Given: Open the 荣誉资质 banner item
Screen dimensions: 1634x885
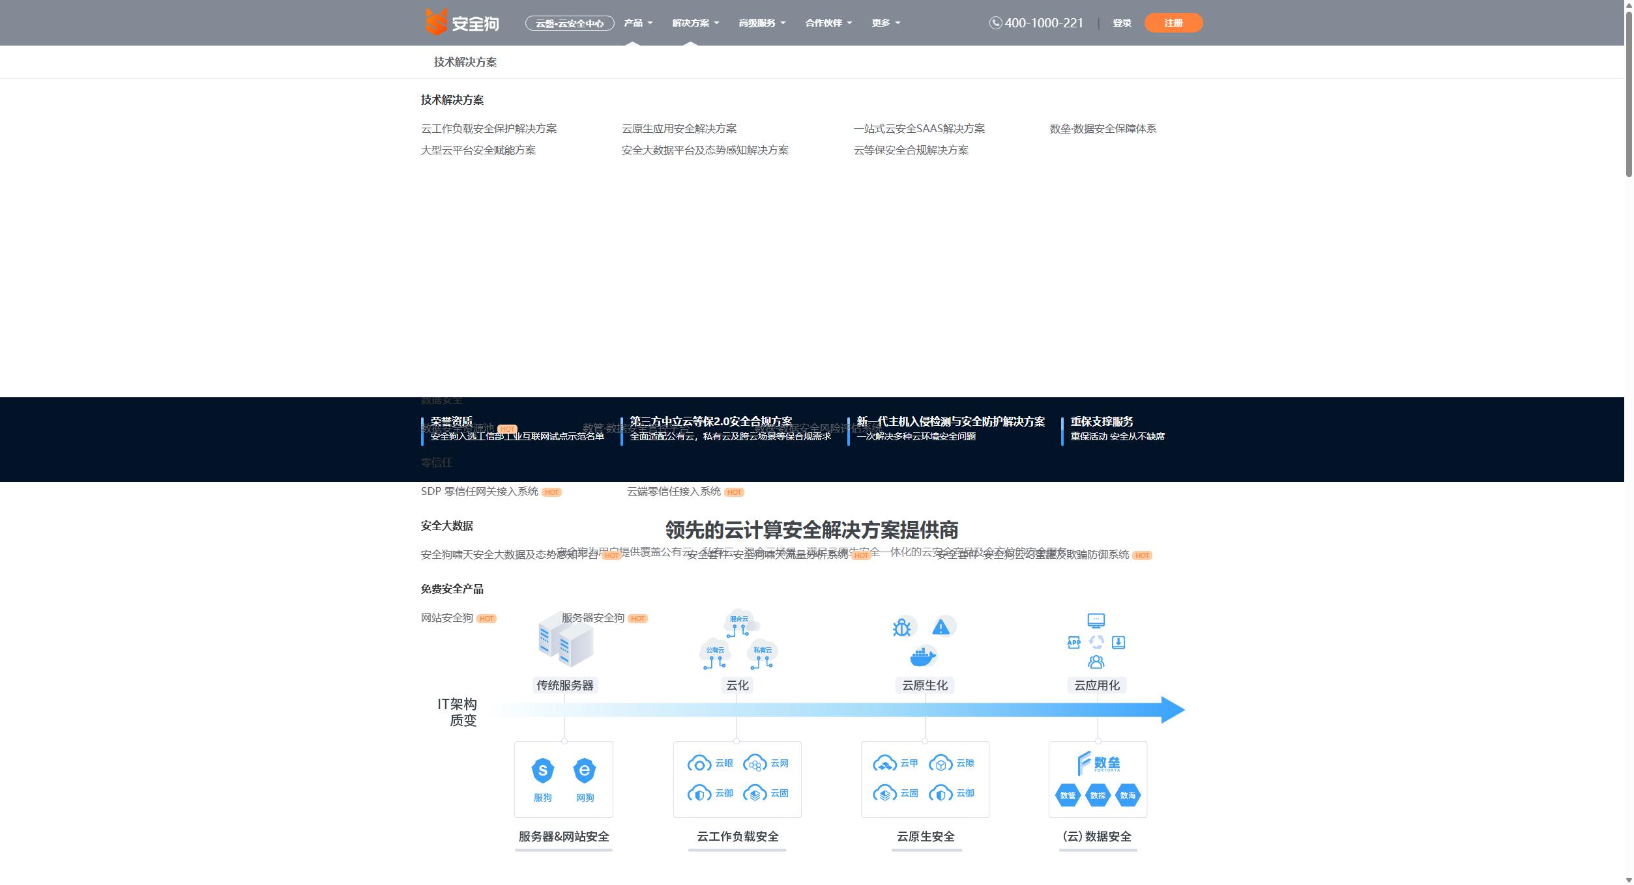Looking at the screenshot, I should (x=513, y=428).
